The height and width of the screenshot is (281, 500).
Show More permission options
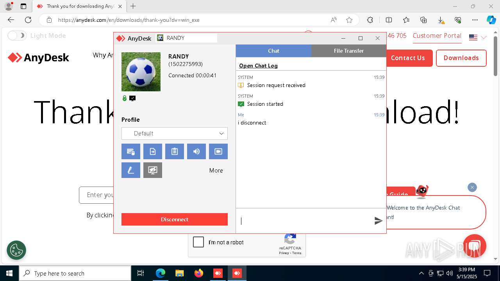coord(216,171)
